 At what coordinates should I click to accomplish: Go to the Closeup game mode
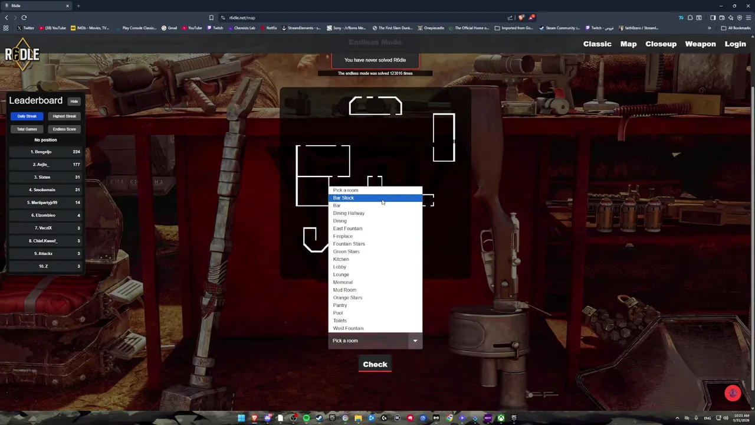[x=661, y=44]
